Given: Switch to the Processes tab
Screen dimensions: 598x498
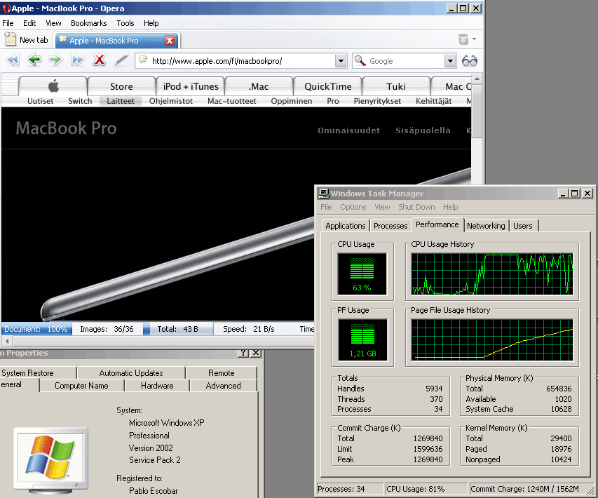Looking at the screenshot, I should 390,226.
